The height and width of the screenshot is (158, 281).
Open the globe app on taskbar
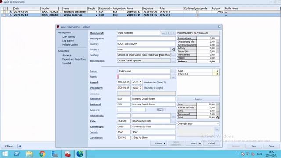(80, 154)
